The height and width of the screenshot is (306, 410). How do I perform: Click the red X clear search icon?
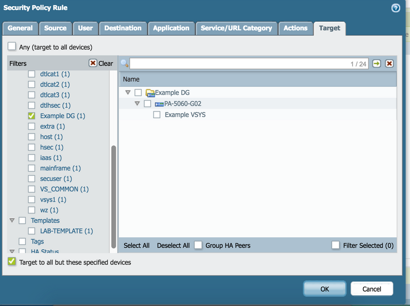pos(389,63)
